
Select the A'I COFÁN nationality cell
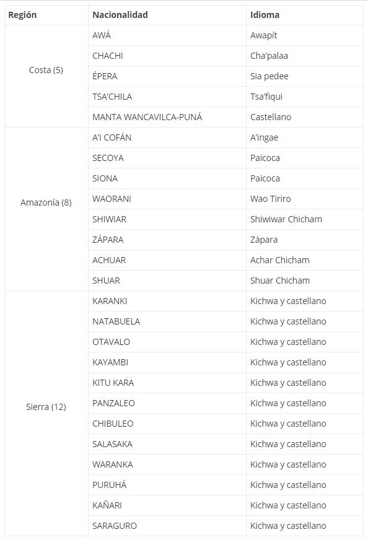pyautogui.click(x=167, y=137)
